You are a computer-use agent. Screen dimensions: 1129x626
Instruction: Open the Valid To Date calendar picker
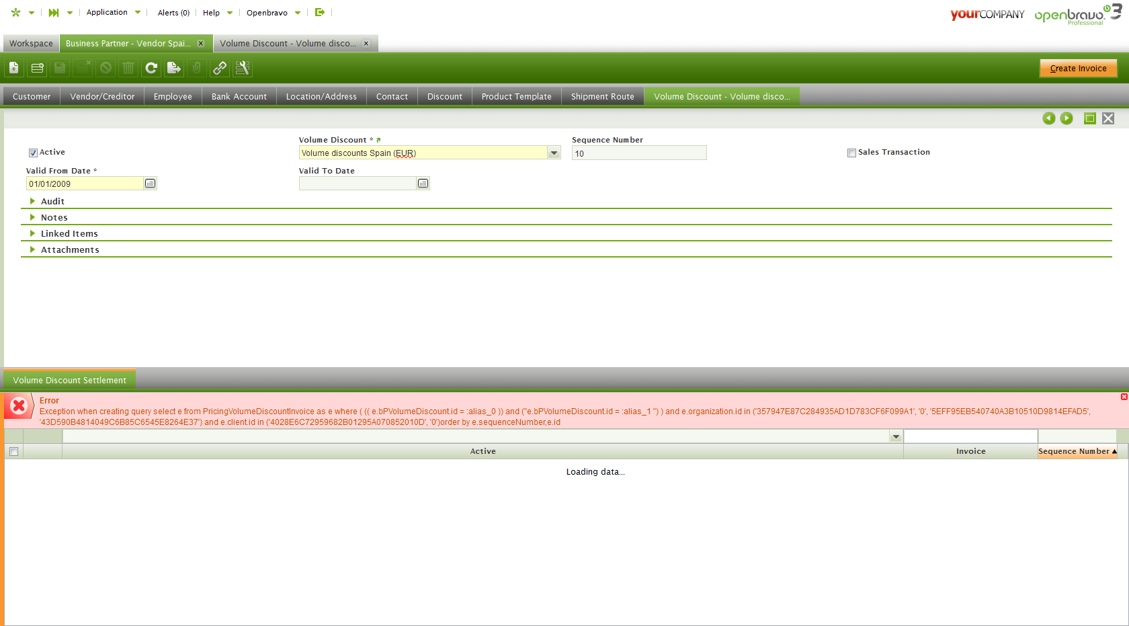pos(423,184)
